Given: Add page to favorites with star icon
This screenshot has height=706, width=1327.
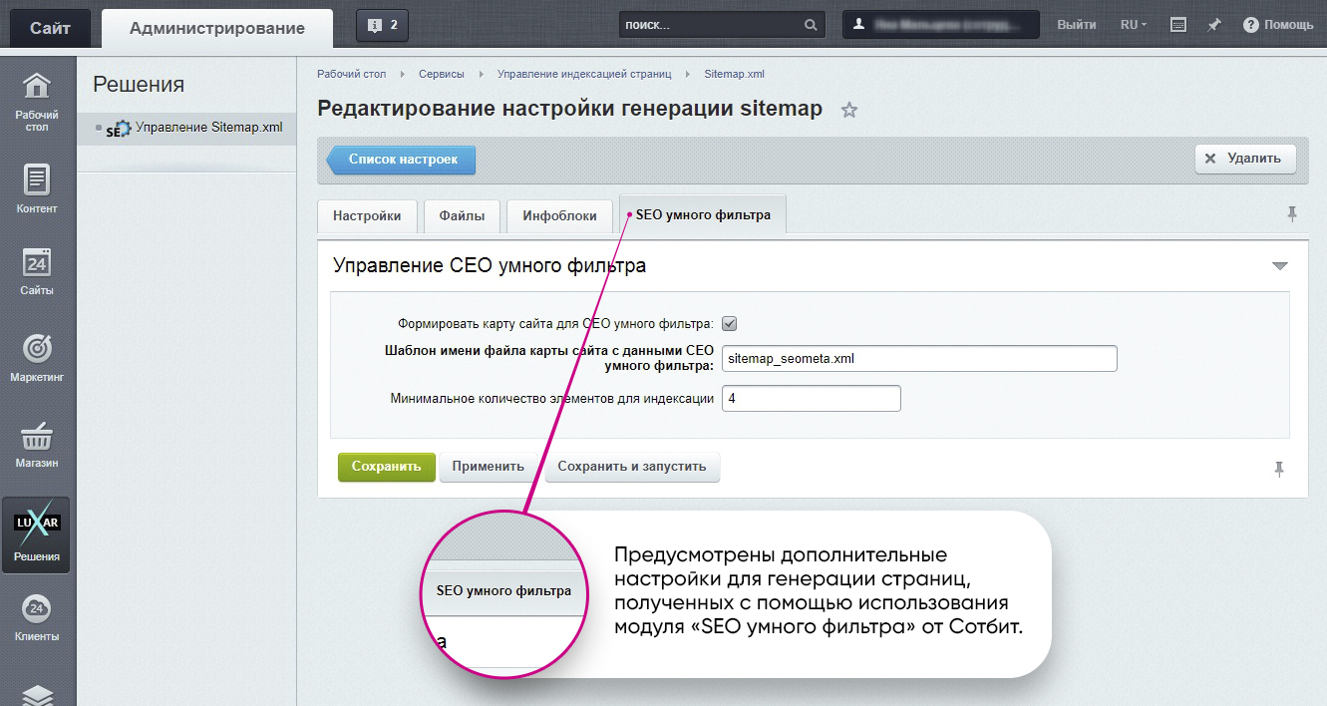Looking at the screenshot, I should 849,111.
